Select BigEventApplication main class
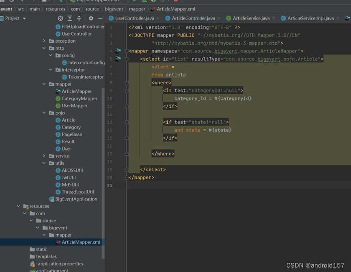This screenshot has width=351, height=272. click(73, 199)
